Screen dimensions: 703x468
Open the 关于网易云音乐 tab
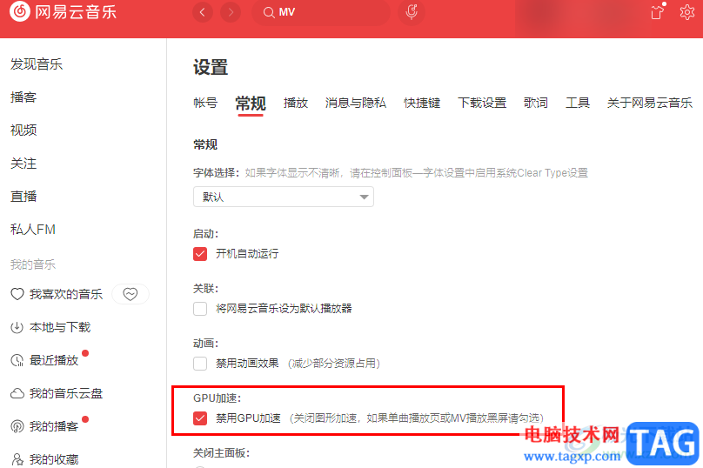tap(650, 103)
